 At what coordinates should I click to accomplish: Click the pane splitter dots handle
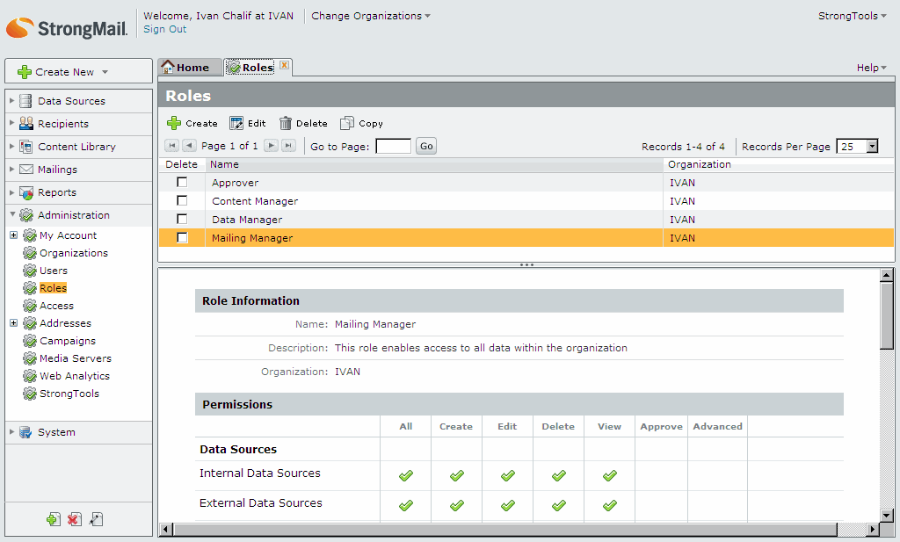coord(526,265)
